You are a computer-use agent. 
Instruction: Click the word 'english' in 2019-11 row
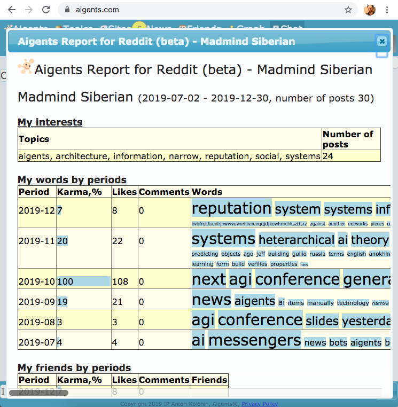click(356, 254)
